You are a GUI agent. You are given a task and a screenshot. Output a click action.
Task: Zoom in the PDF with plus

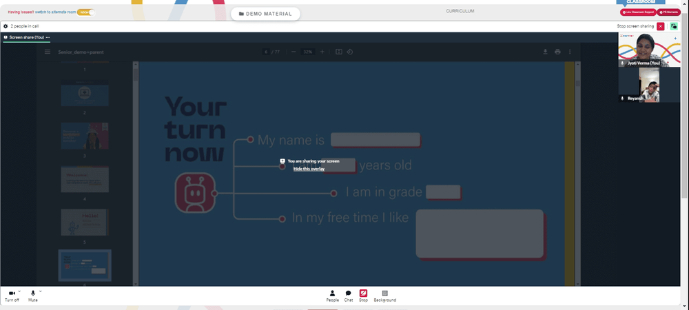[x=322, y=52]
